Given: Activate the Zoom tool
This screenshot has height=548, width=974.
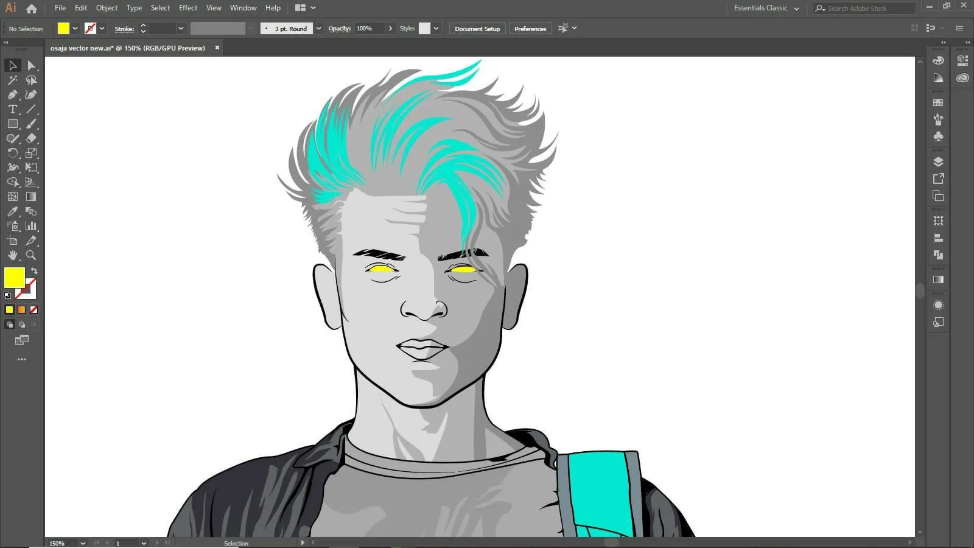Looking at the screenshot, I should point(31,255).
